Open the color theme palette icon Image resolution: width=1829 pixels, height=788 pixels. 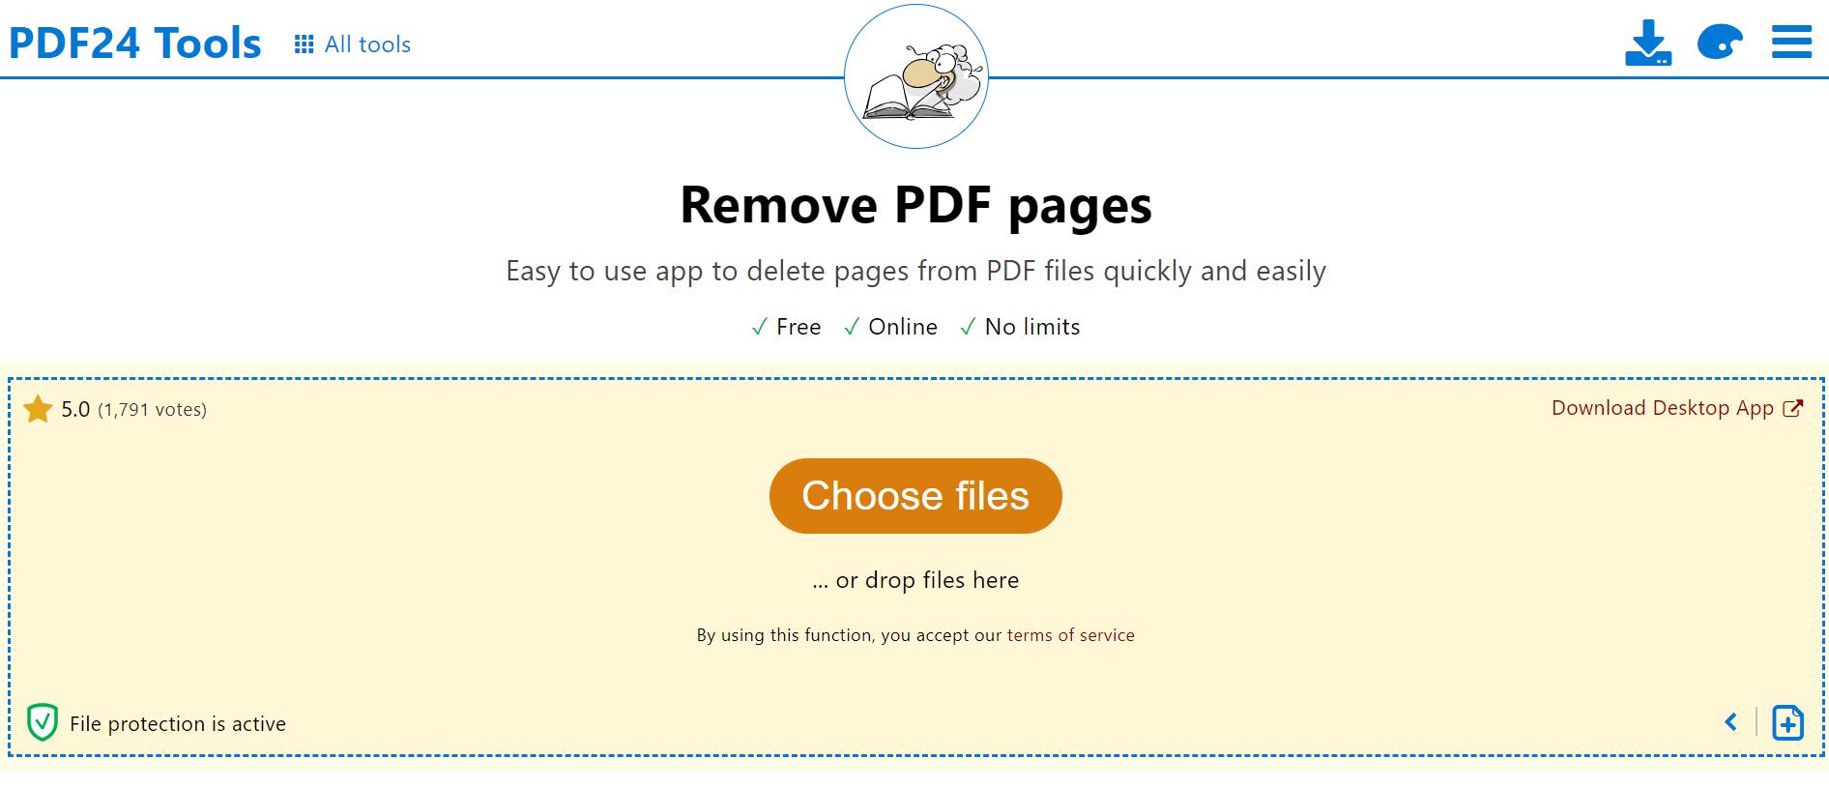tap(1720, 43)
